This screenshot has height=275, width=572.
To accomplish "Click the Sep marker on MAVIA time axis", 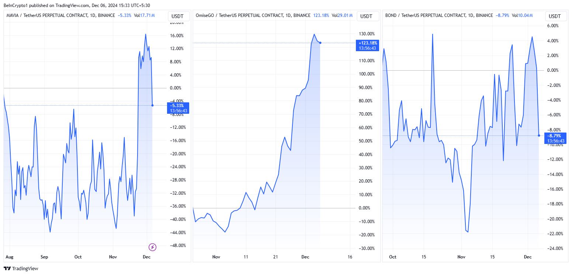I will tap(44, 257).
